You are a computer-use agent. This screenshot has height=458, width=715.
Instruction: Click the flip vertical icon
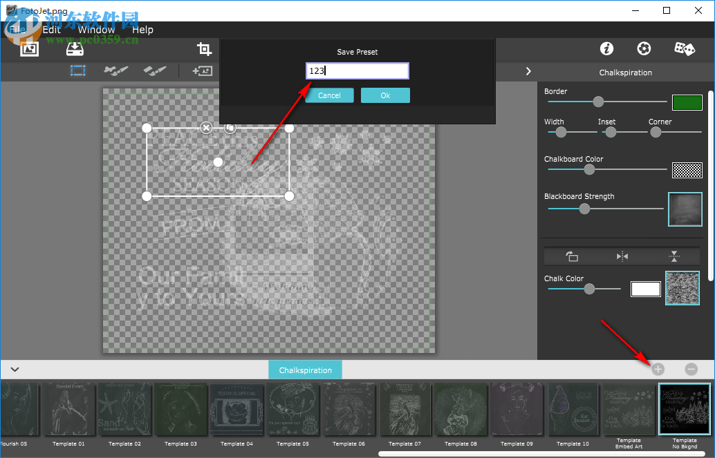tap(674, 256)
